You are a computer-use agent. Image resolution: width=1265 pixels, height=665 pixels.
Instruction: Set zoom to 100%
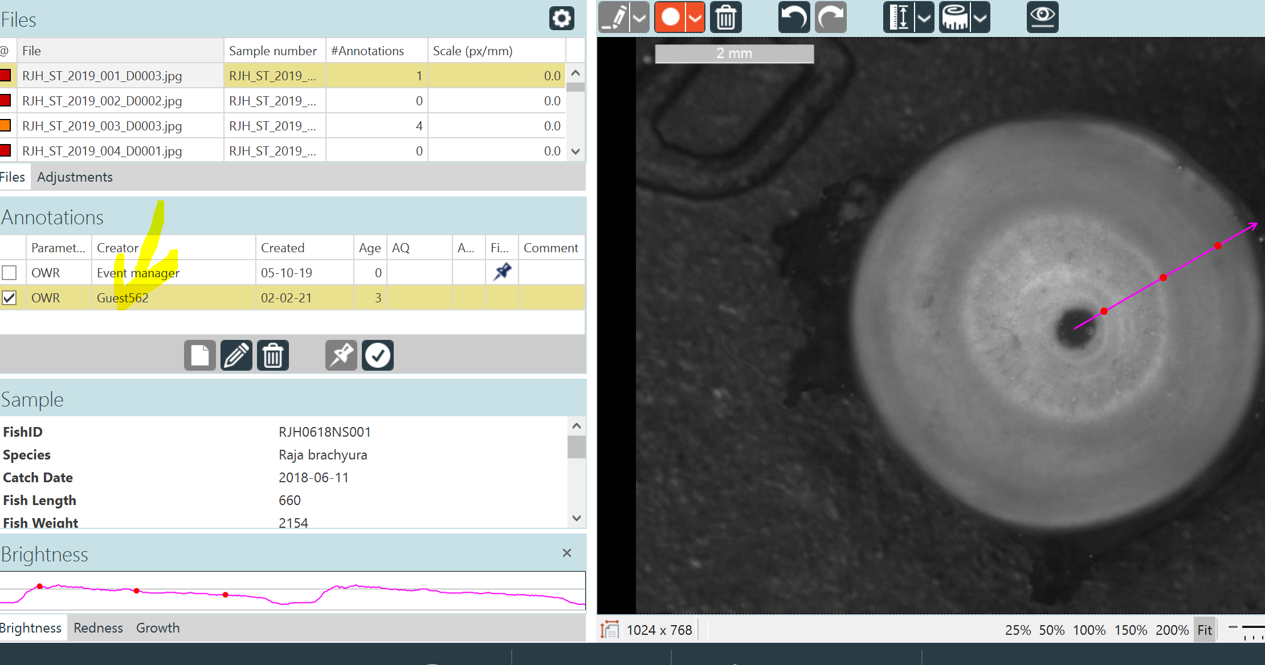point(1089,630)
